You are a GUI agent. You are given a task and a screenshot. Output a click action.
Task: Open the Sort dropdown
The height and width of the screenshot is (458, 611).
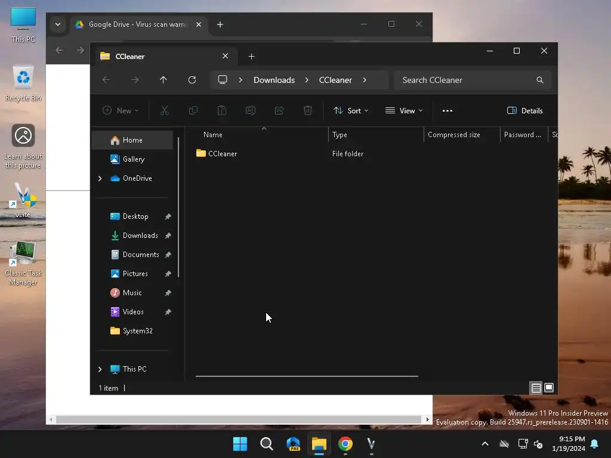pyautogui.click(x=351, y=110)
